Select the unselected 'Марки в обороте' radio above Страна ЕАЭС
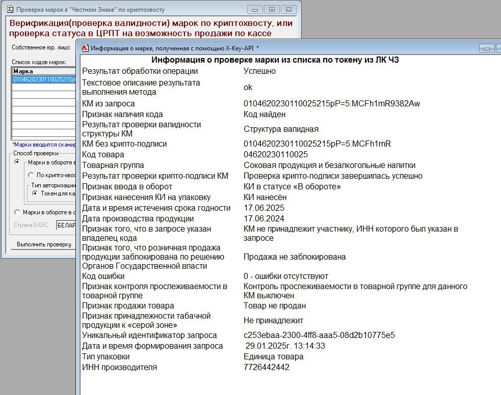The height and width of the screenshot is (395, 501). point(17,212)
